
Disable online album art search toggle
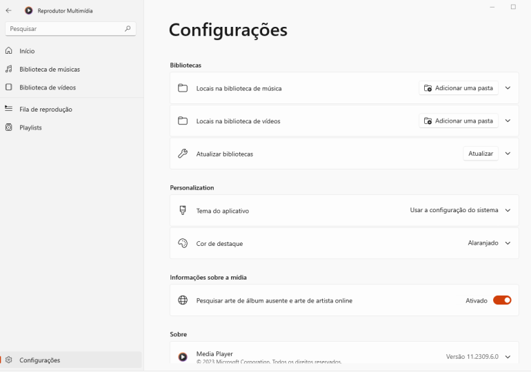[502, 300]
